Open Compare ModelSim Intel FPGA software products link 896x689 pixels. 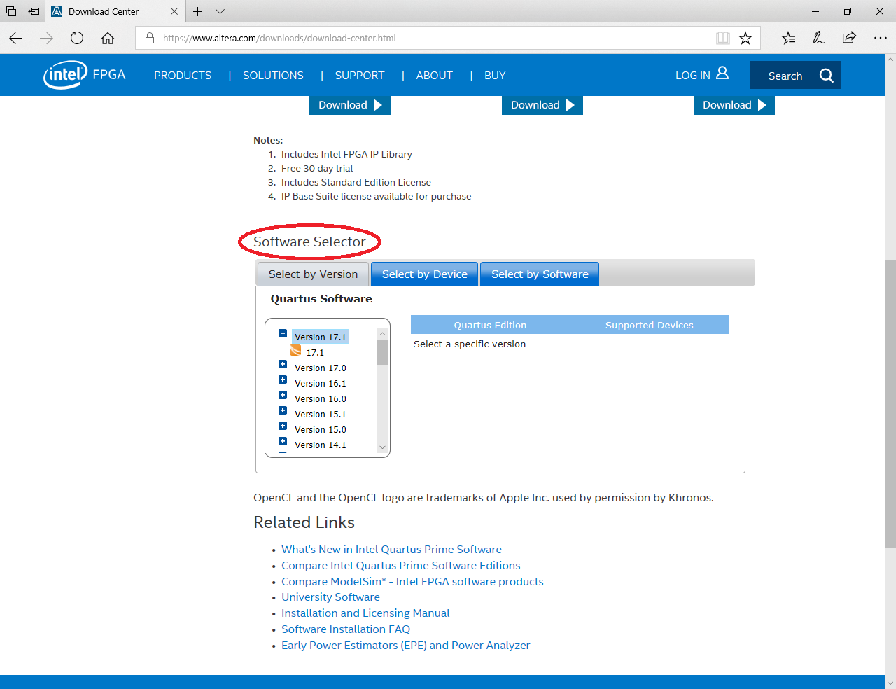click(412, 582)
